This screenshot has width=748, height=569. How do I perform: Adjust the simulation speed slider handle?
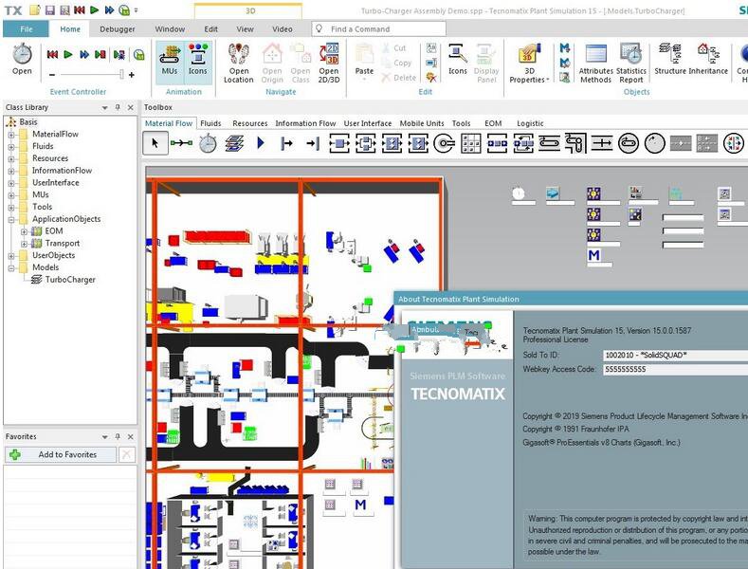pyautogui.click(x=121, y=74)
